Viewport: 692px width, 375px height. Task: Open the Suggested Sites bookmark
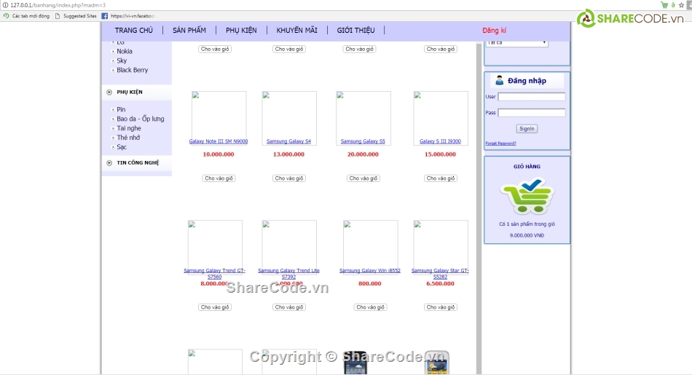tap(76, 16)
